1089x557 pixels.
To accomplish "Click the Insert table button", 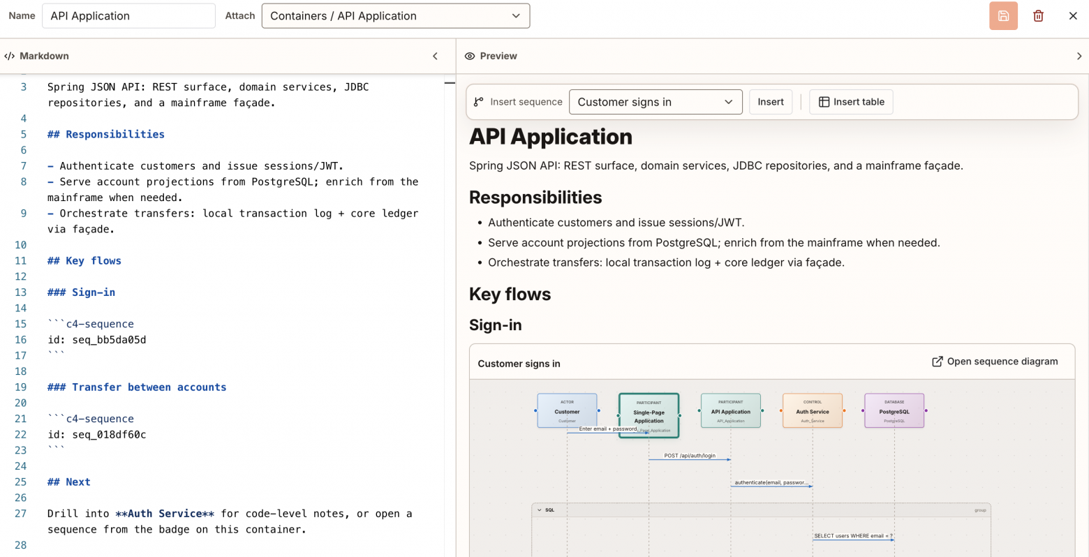I will pos(851,102).
